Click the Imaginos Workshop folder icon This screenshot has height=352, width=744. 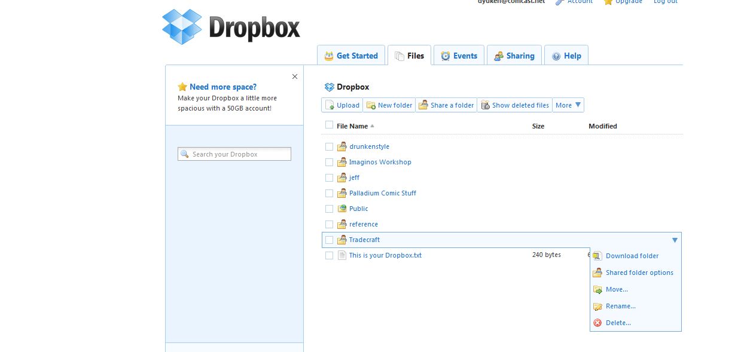tap(342, 162)
